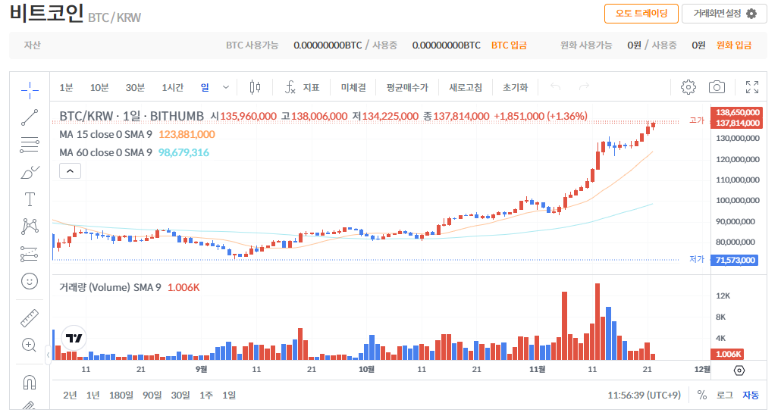Screen dimensions: 781x419
Task: Set chart range to 180일
Action: pyautogui.click(x=121, y=395)
